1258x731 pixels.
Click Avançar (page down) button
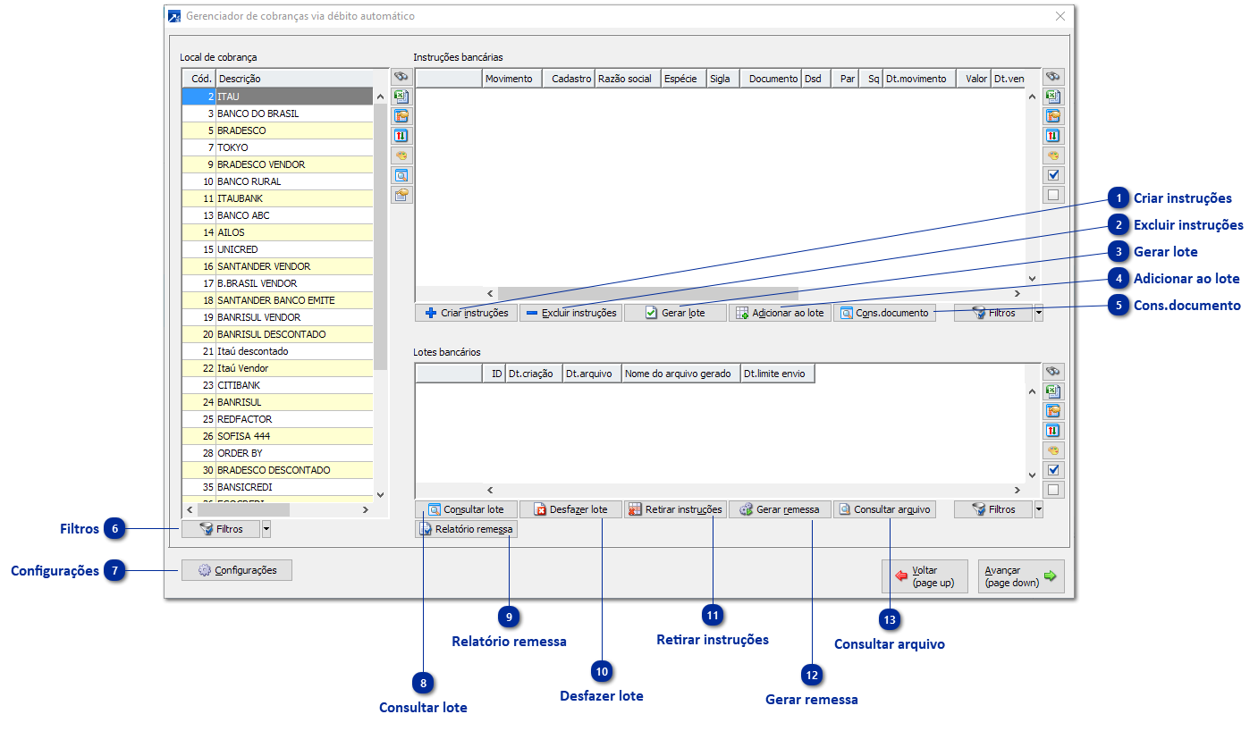(x=1021, y=576)
